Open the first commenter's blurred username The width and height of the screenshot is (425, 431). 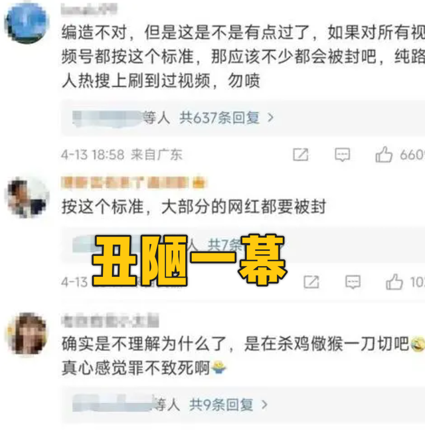point(89,9)
